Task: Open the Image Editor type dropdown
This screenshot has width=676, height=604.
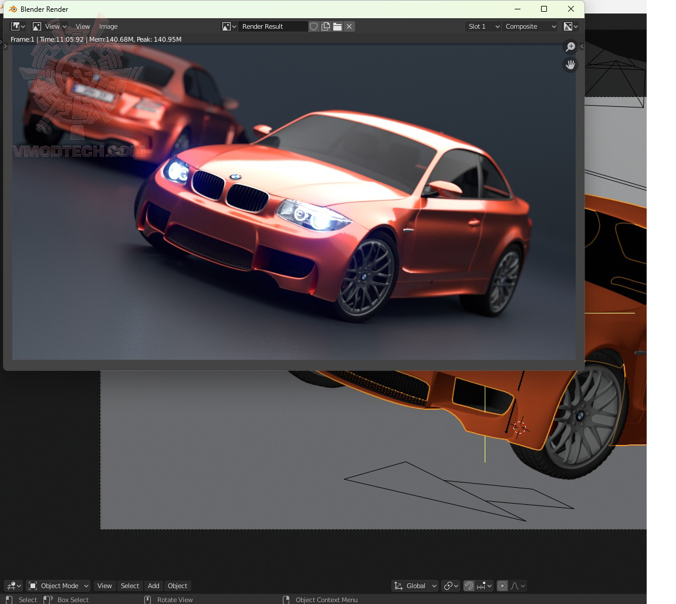Action: tap(18, 26)
